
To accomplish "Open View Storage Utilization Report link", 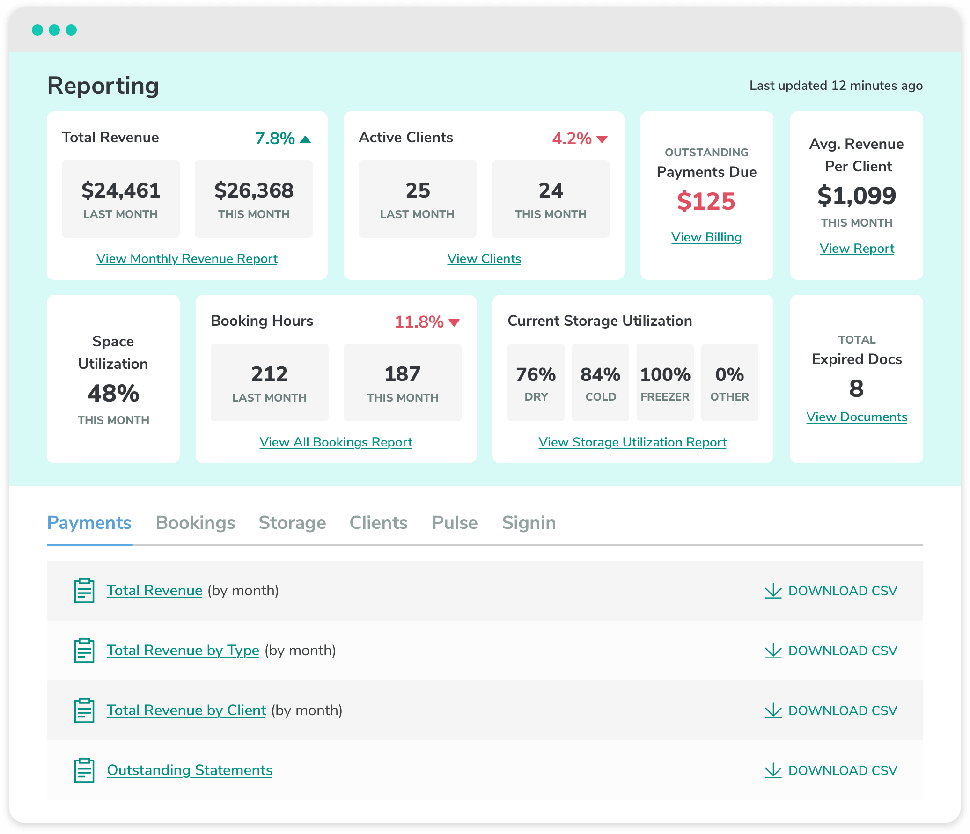I will point(632,442).
